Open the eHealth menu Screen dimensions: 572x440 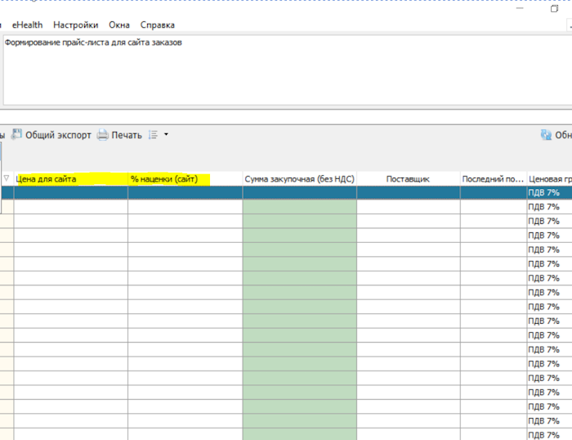(28, 25)
